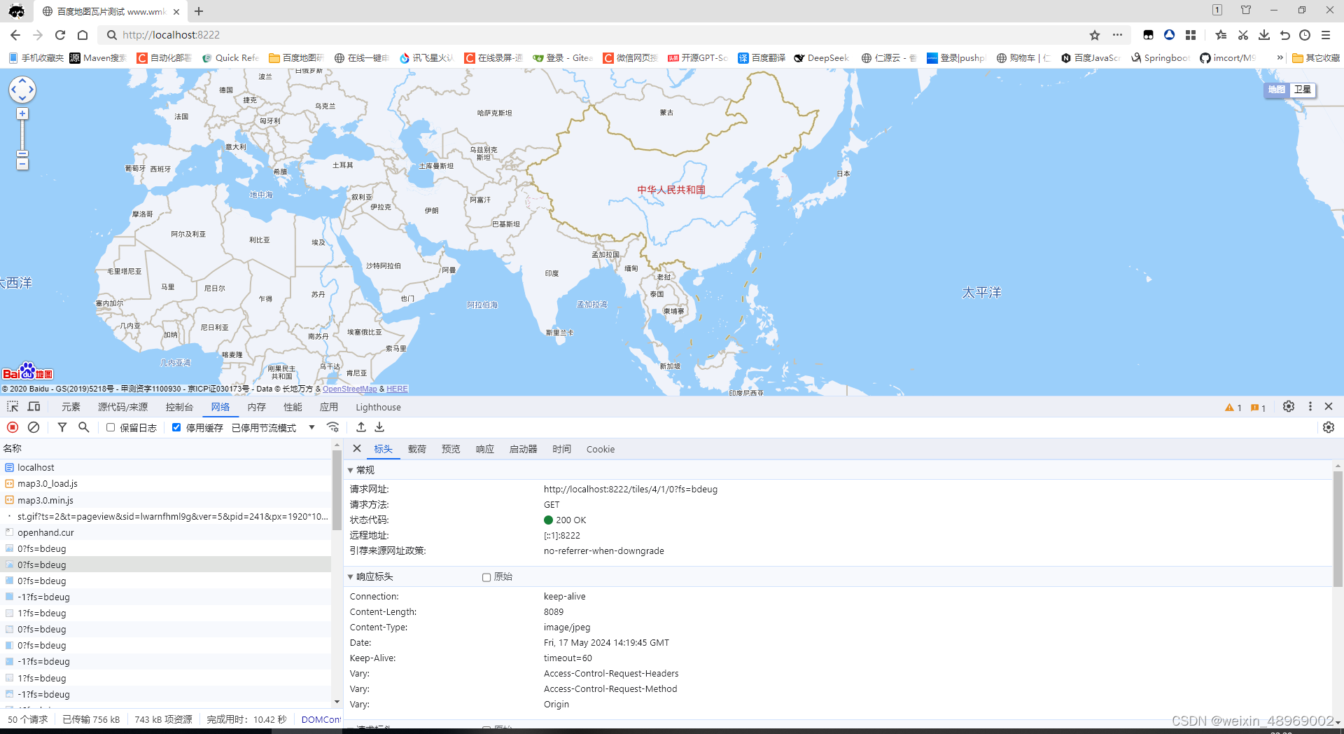Import HAR file with upload arrow

point(361,427)
